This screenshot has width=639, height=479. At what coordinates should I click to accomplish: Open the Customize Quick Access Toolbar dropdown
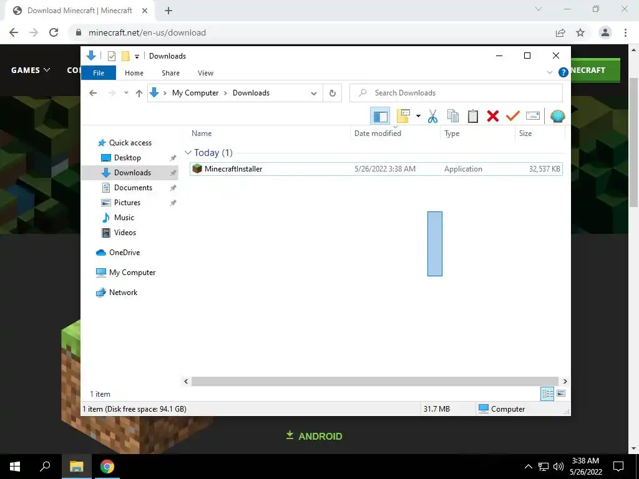click(x=137, y=57)
